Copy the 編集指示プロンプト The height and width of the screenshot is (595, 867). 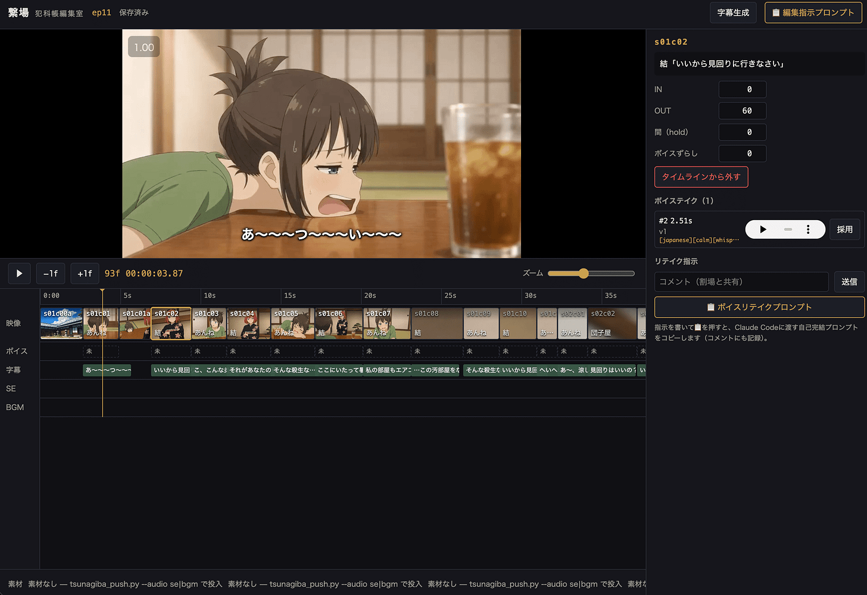tap(813, 12)
